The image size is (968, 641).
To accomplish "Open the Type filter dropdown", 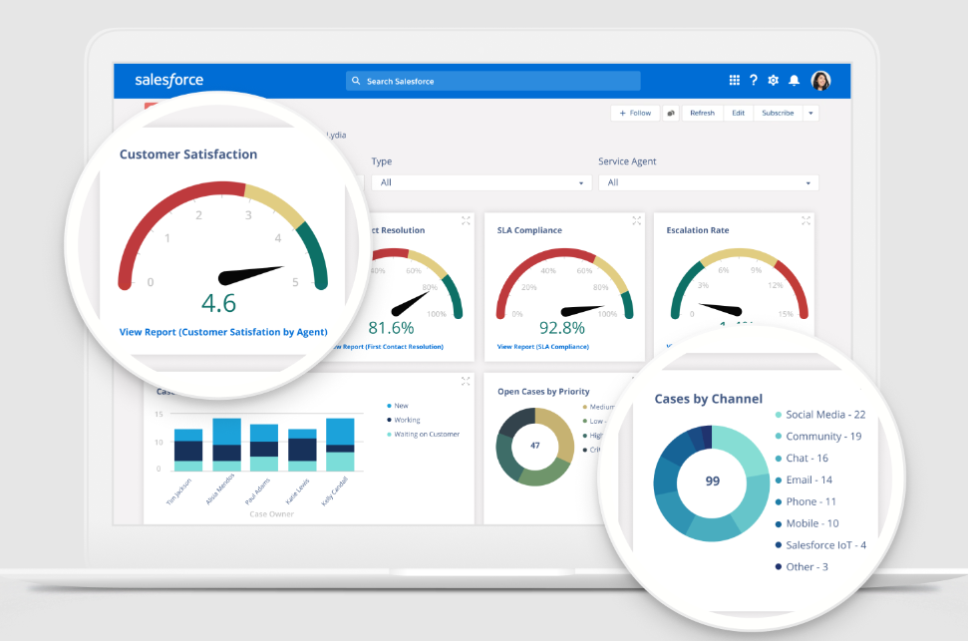I will 481,182.
